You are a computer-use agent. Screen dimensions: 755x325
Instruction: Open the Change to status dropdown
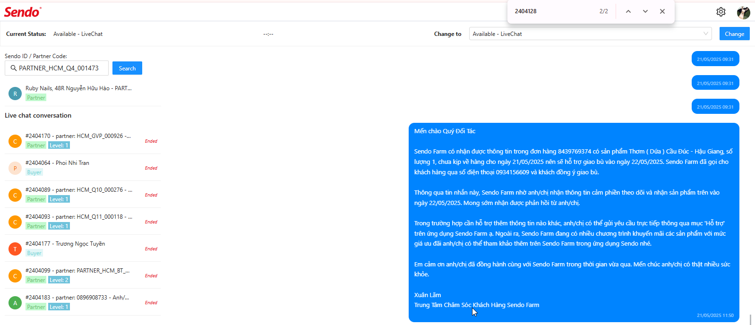[590, 34]
